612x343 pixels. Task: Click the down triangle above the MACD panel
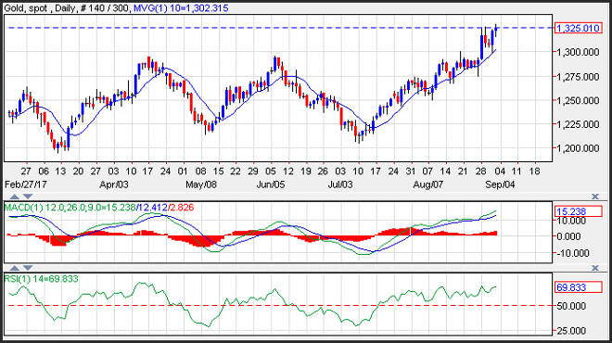point(28,197)
